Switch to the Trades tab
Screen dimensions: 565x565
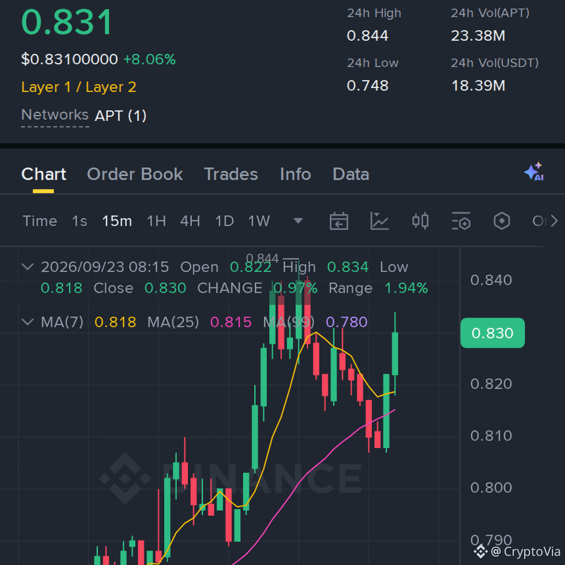(231, 174)
